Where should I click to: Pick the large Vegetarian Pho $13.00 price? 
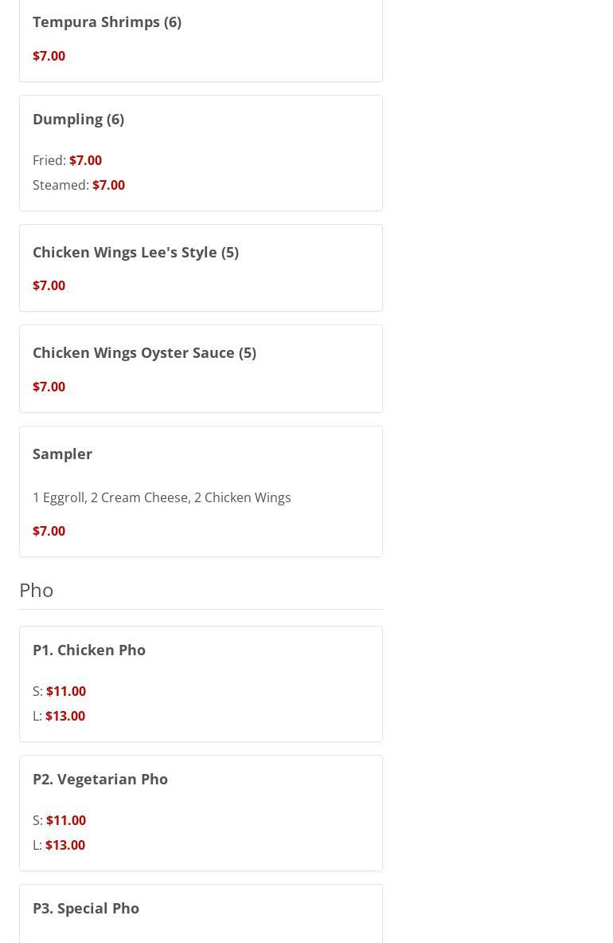point(65,845)
